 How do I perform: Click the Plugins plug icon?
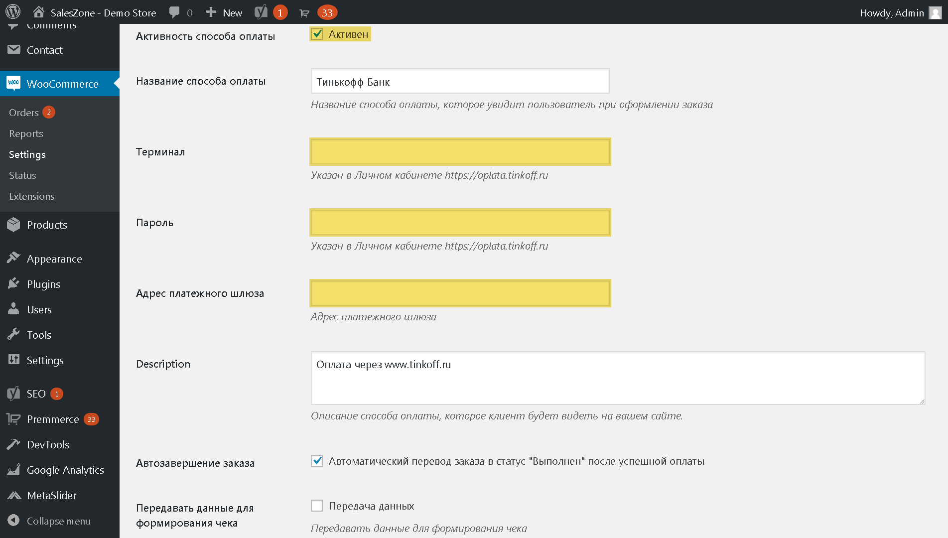click(x=13, y=283)
